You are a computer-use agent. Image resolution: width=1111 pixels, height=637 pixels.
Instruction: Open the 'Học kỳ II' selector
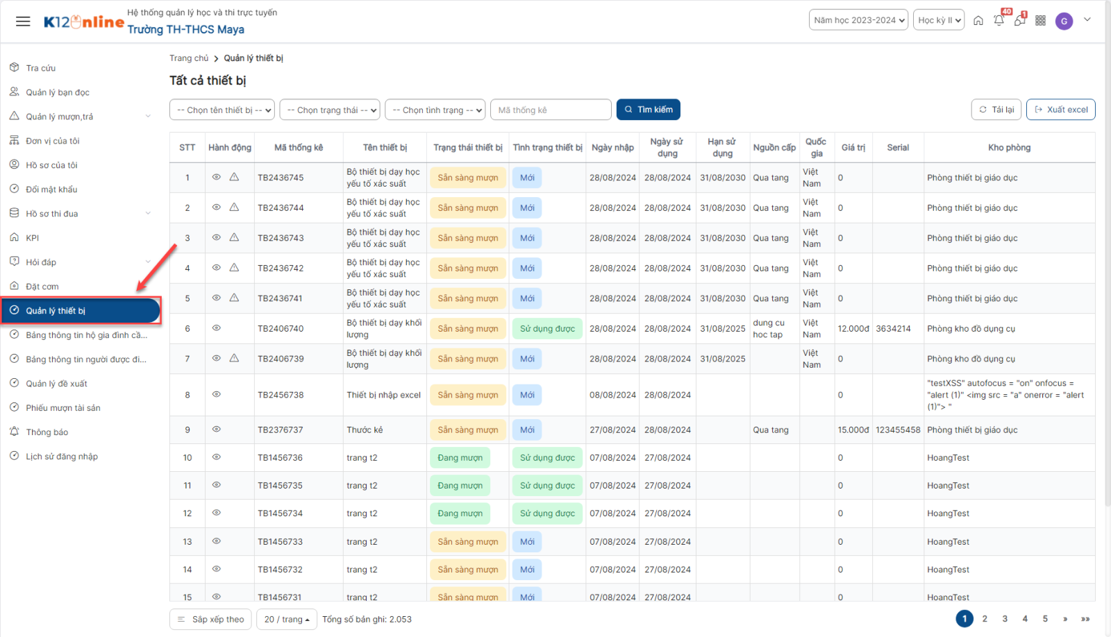[x=939, y=20]
